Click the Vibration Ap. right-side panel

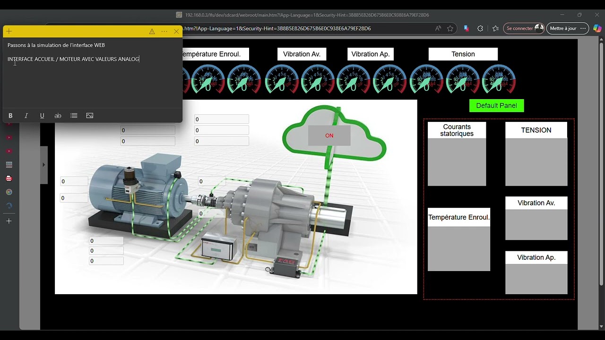click(x=536, y=273)
